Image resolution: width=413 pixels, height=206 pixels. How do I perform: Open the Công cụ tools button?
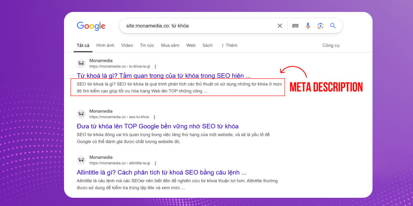click(331, 45)
